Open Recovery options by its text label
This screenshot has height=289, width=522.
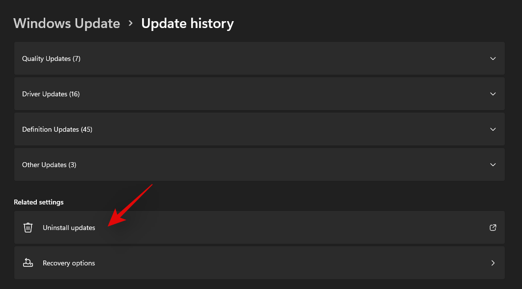[69, 263]
